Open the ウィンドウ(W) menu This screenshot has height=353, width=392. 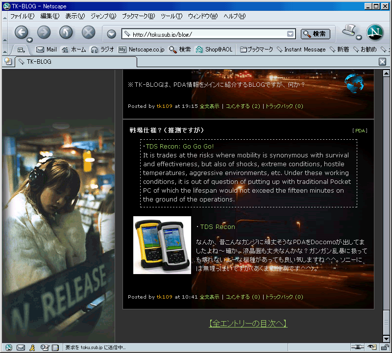click(x=203, y=16)
